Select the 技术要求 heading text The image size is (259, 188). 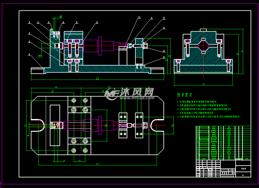[185, 95]
